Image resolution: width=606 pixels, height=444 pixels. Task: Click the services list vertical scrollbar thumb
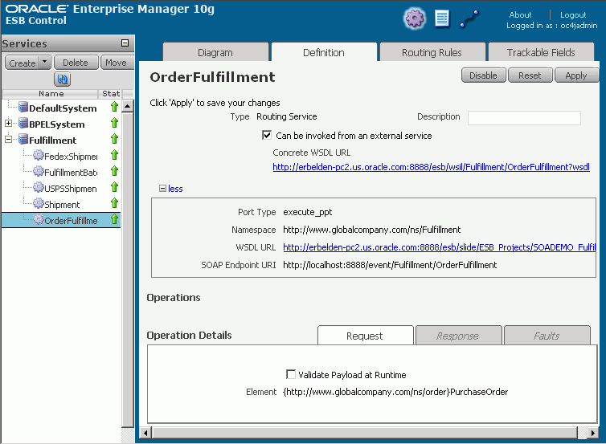pos(128,270)
